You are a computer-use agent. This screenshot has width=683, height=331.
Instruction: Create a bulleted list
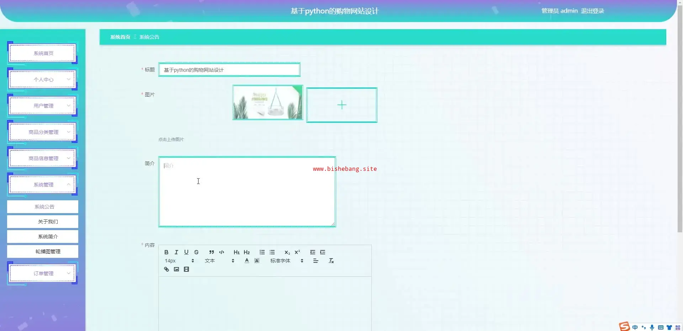(272, 252)
